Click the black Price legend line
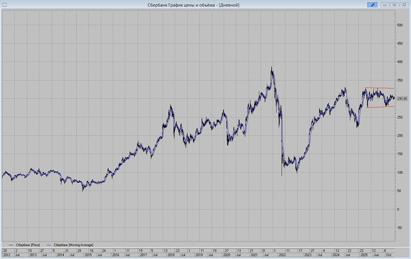Screen dimensions: 411x259 10,245
